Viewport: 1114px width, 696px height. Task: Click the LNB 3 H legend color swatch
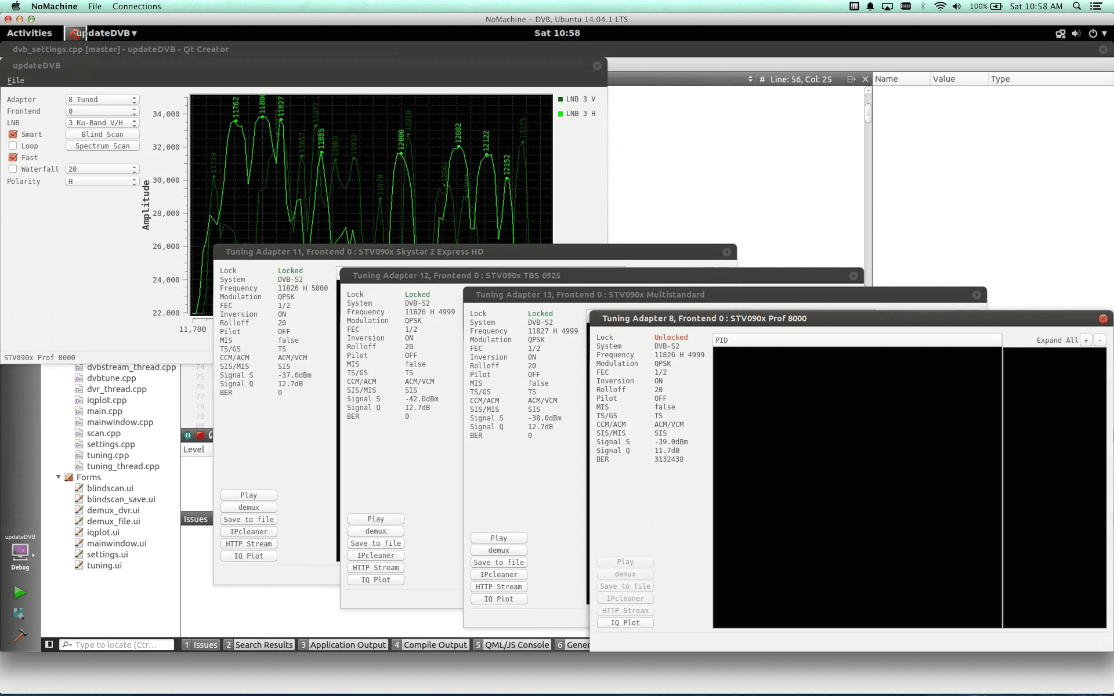(560, 114)
